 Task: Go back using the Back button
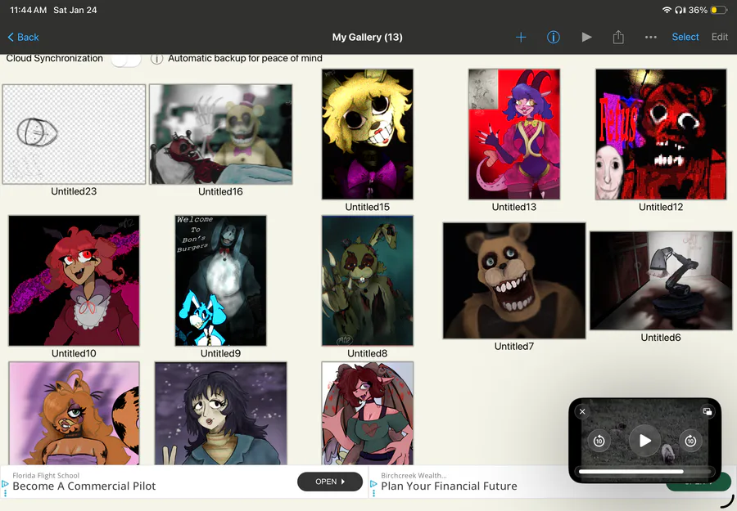24,37
